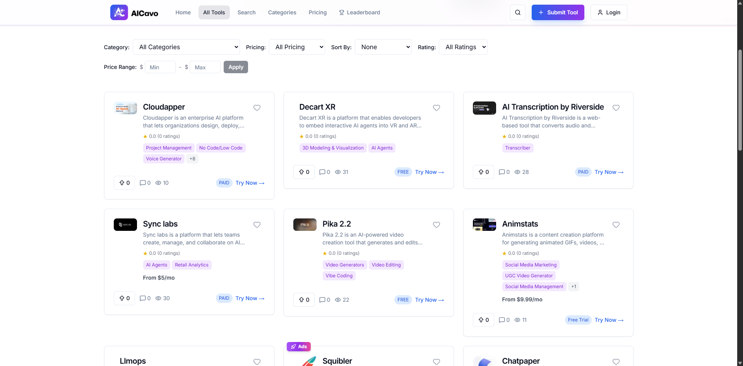Open comments on the Cloudapper card
The image size is (743, 366).
(145, 183)
